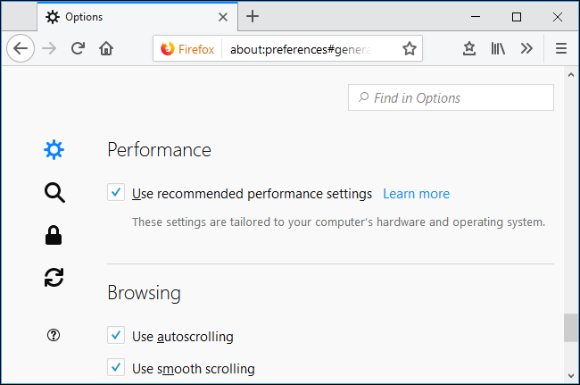The height and width of the screenshot is (385, 580).
Task: Open Search settings magnifier in sidebar
Action: pos(54,192)
